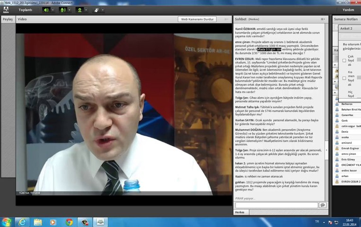The height and width of the screenshot is (227, 361).
Task: Click attendee icon next to Cenk
Action: [337, 120]
